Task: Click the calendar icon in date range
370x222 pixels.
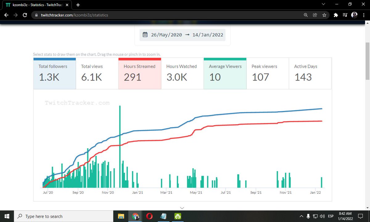Action: (145, 35)
